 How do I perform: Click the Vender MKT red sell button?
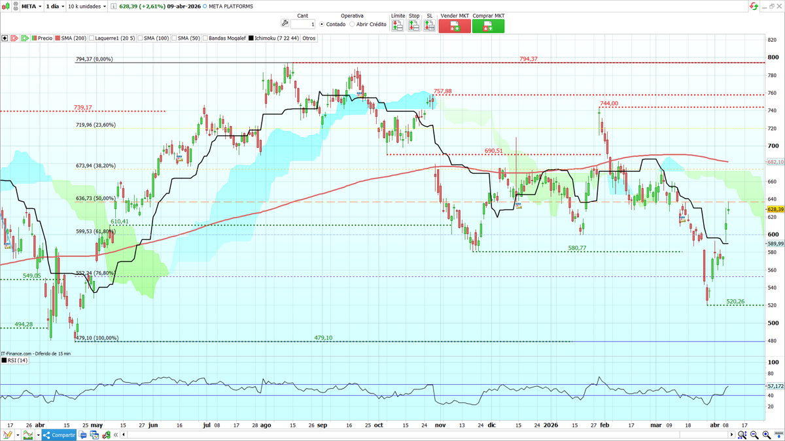tap(455, 25)
